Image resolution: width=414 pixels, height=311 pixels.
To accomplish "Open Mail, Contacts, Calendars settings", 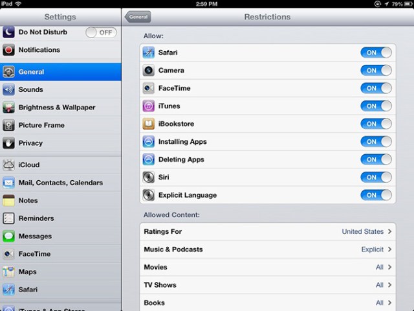I will (61, 183).
